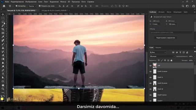Open the Search icon in the options bar

tap(183, 6)
